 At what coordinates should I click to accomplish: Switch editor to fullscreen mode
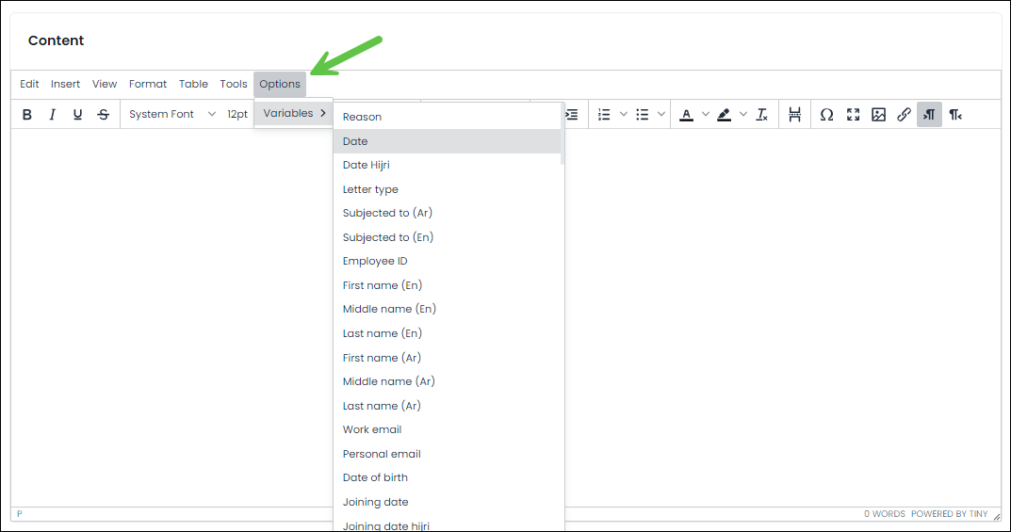tap(853, 115)
